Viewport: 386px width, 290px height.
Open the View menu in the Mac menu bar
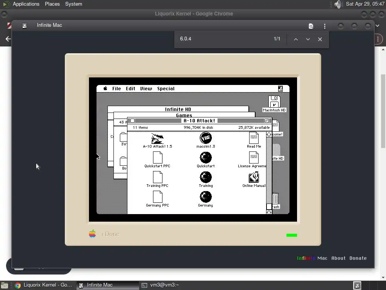tap(146, 88)
